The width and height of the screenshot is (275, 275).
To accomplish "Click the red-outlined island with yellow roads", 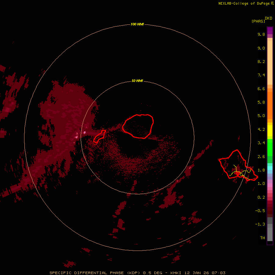I will (238, 165).
